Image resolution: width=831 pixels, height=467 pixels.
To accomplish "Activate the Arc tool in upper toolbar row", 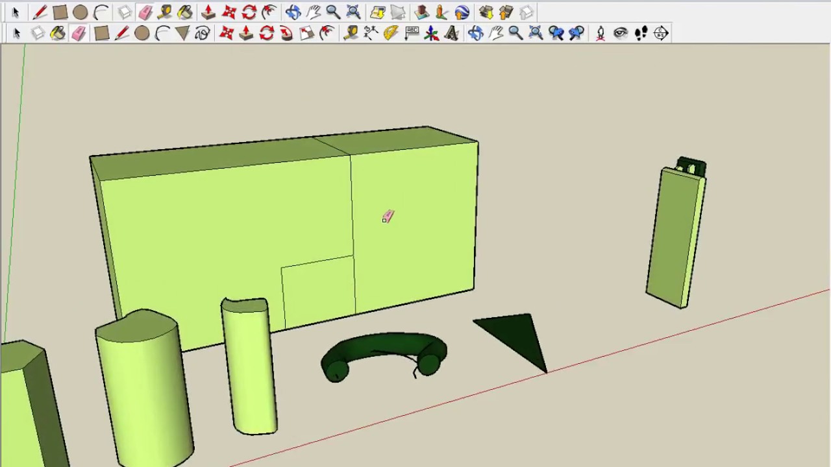I will coord(101,12).
